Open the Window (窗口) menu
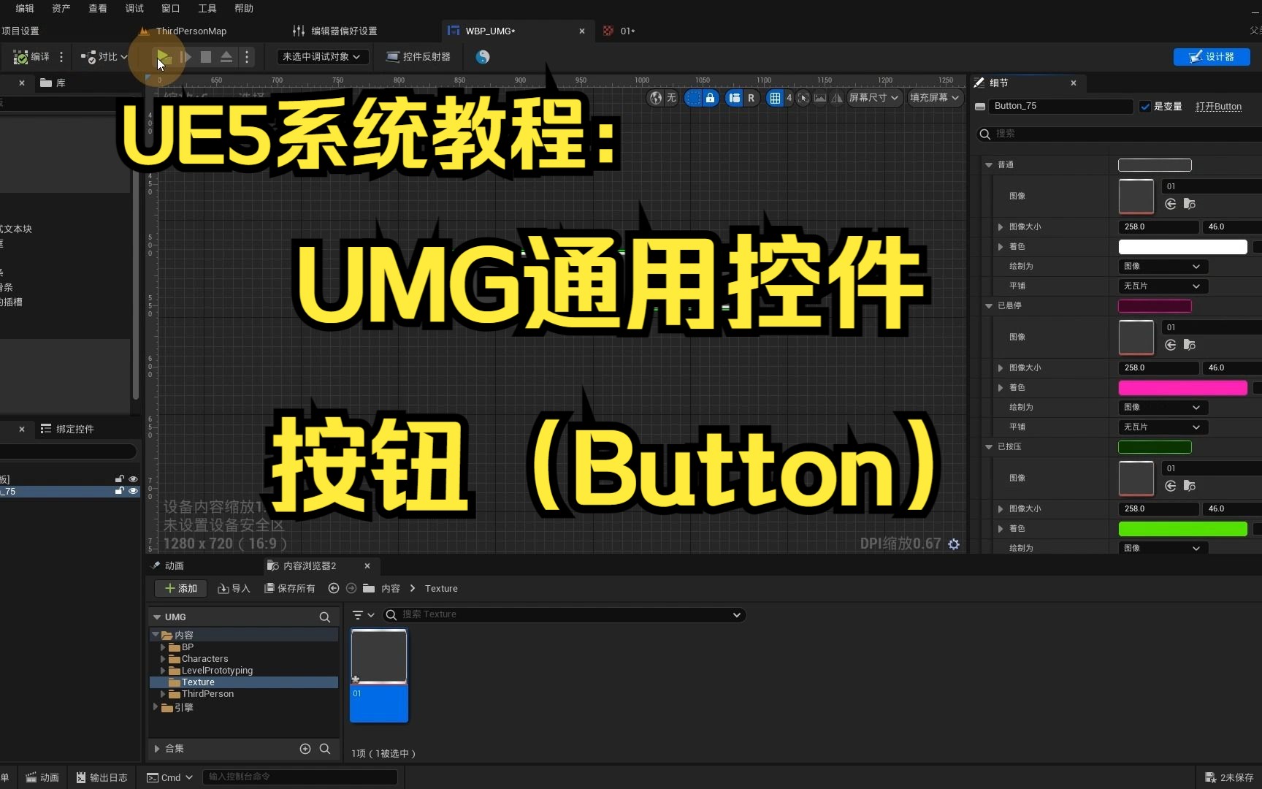The image size is (1262, 789). click(x=171, y=9)
